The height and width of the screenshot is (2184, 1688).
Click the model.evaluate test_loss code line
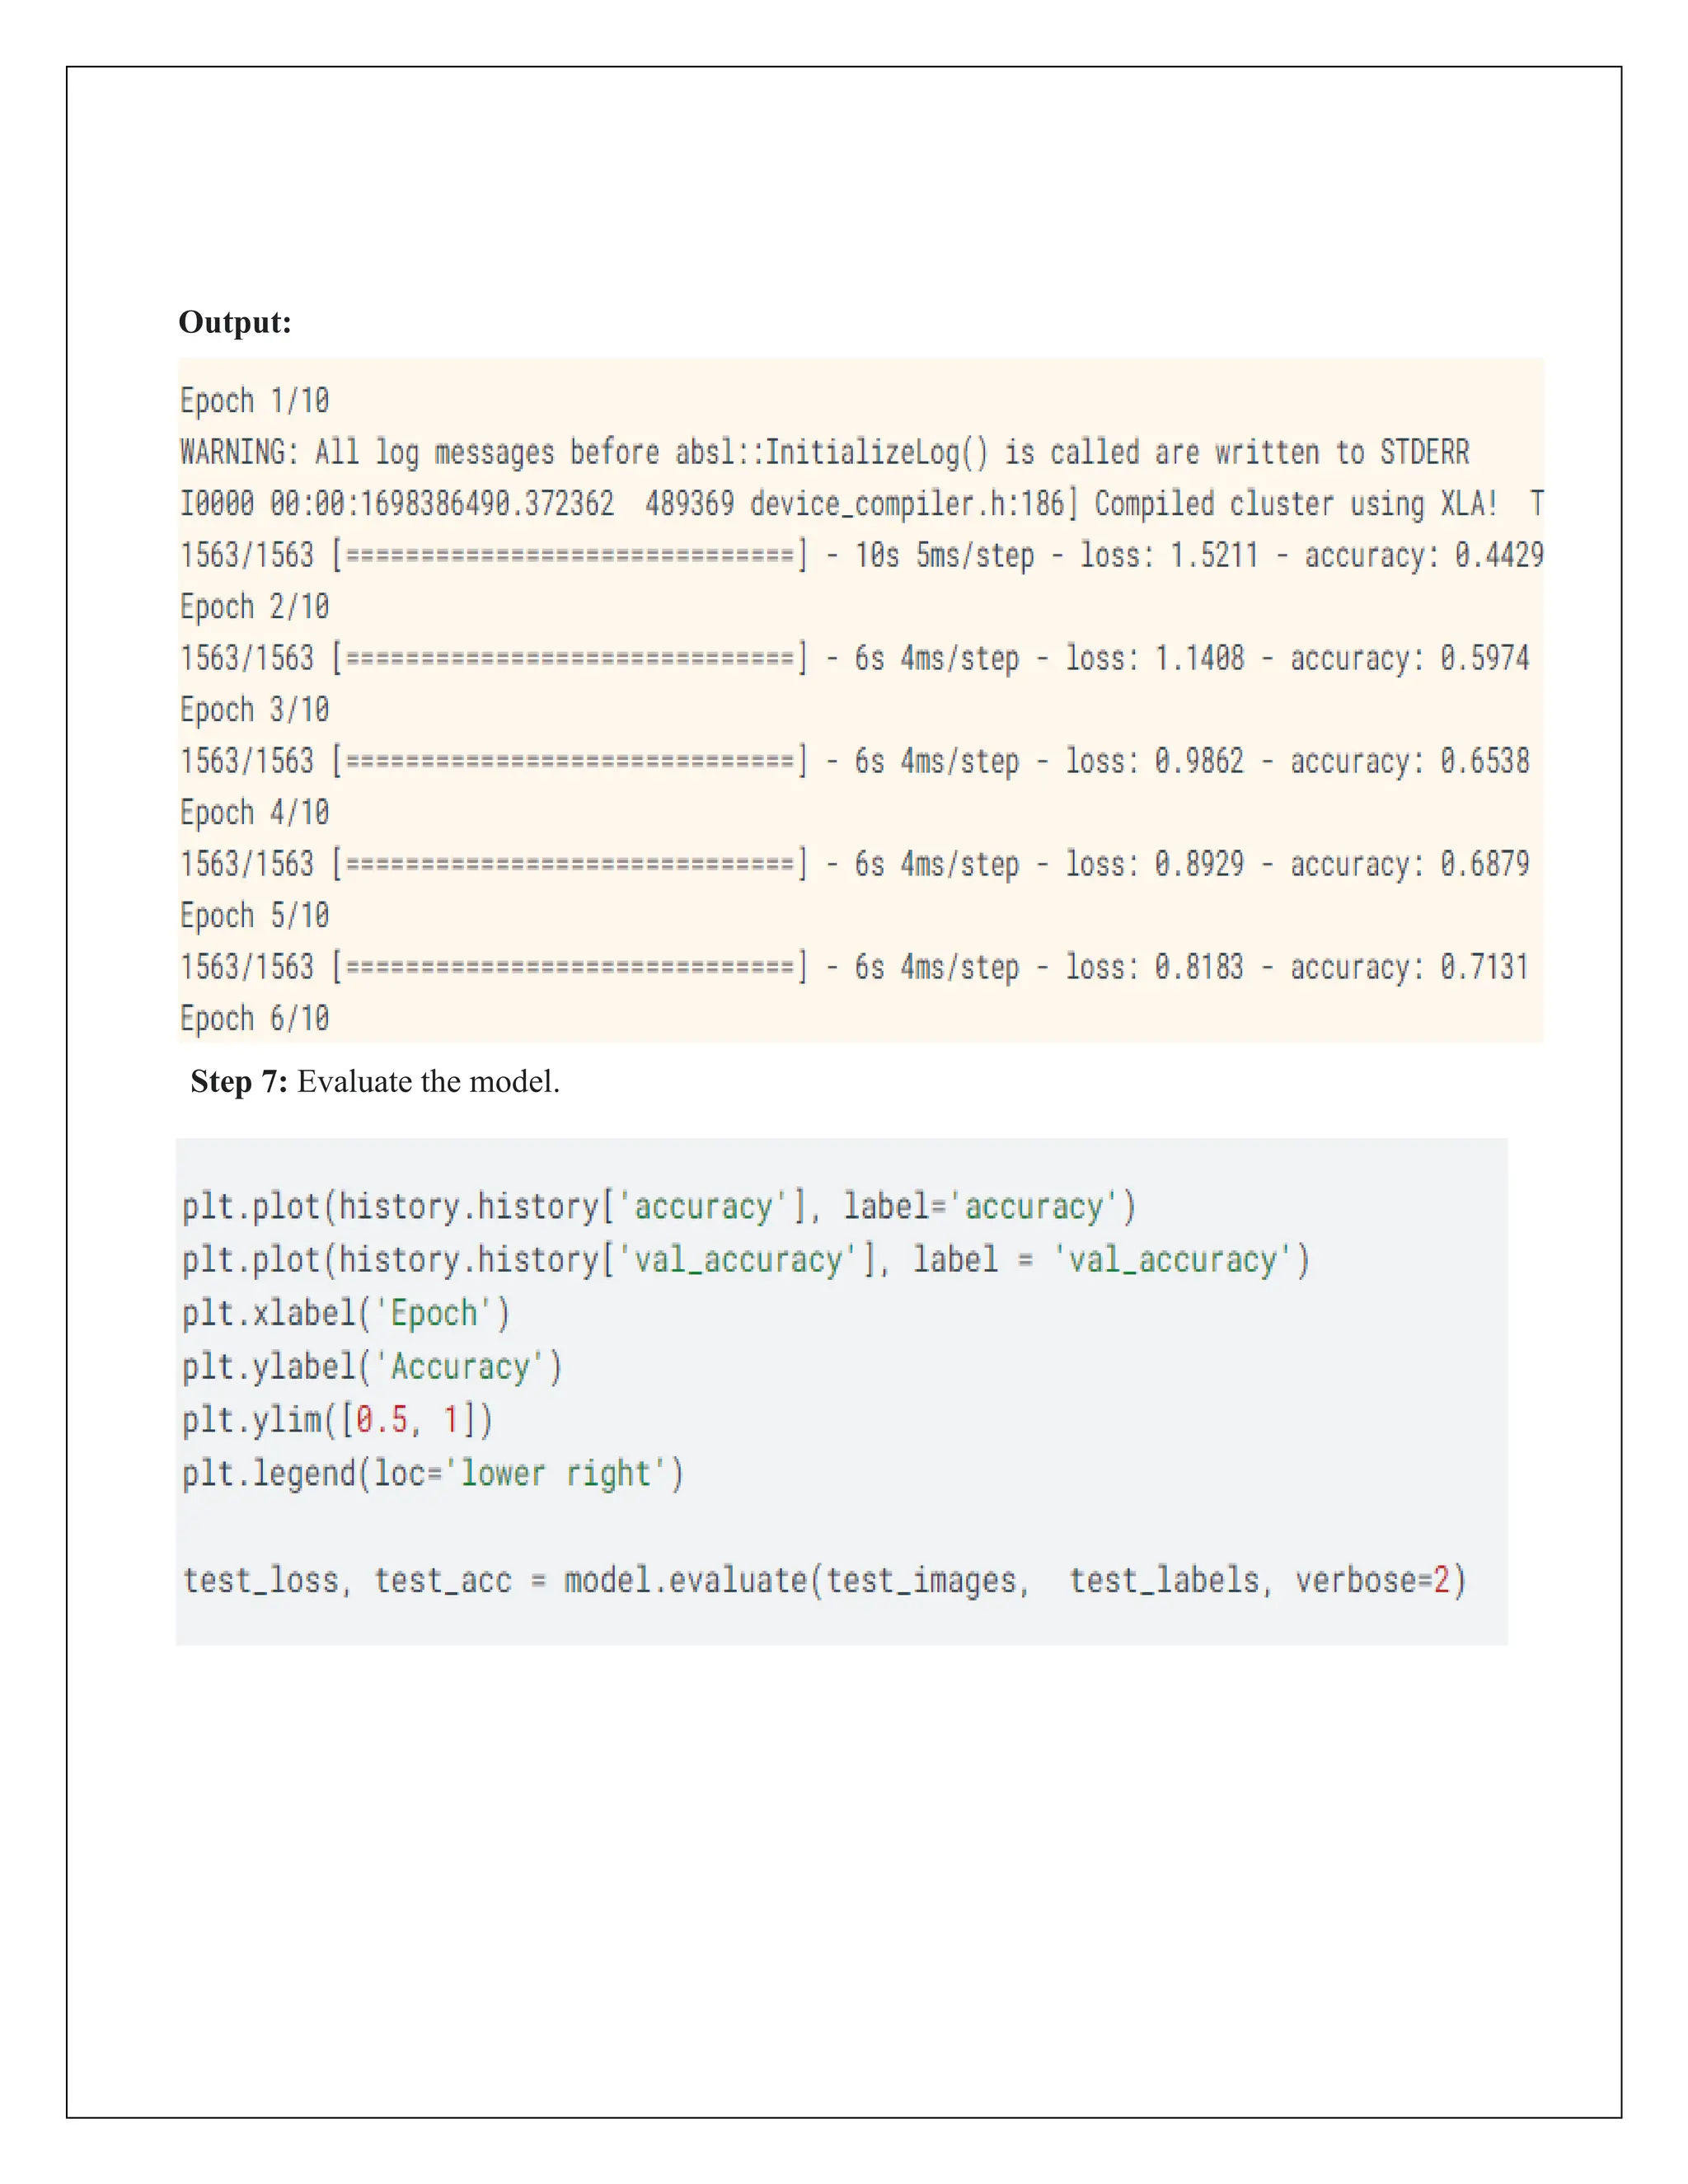[825, 1581]
